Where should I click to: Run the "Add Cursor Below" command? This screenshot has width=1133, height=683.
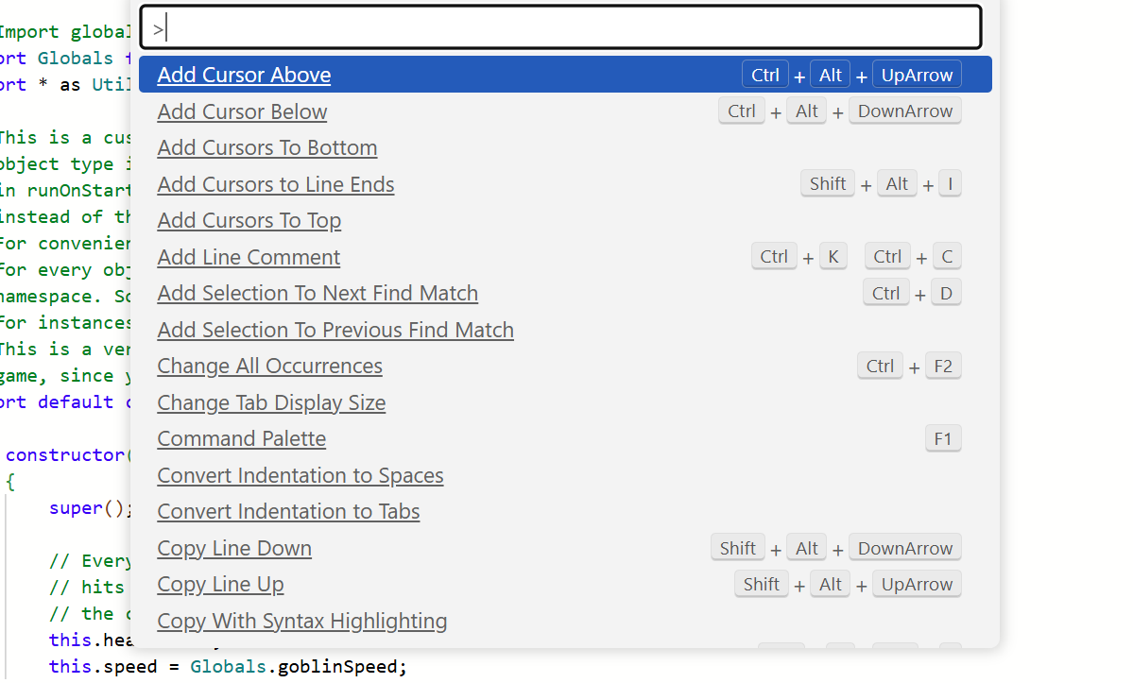(x=242, y=111)
